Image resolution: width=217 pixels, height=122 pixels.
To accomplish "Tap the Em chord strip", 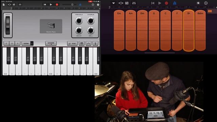I will tap(119, 30).
